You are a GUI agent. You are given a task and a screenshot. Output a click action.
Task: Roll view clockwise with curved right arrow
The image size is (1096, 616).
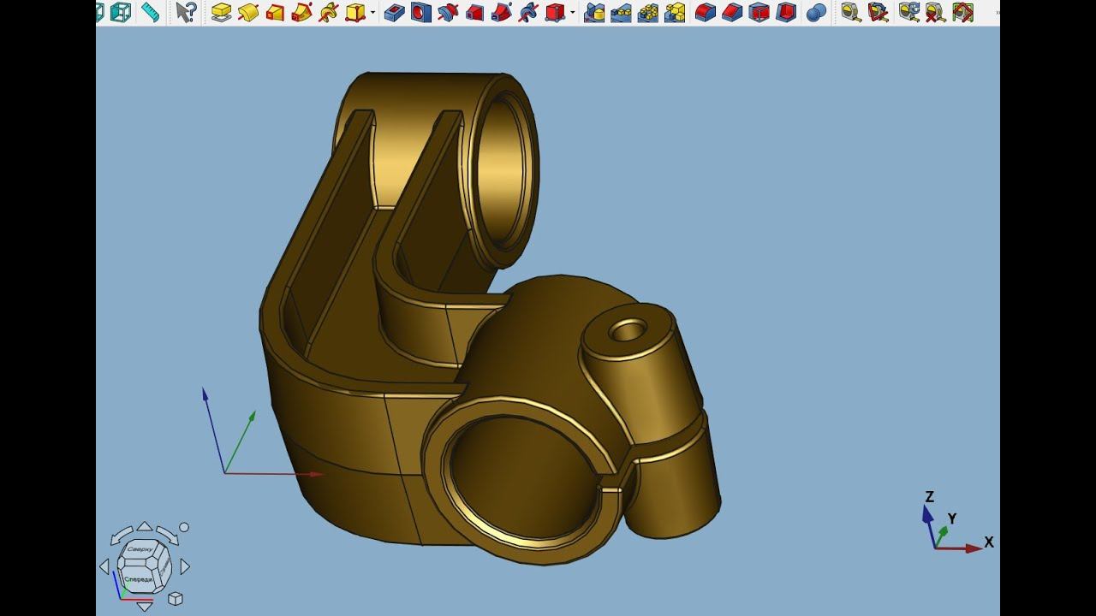click(168, 535)
